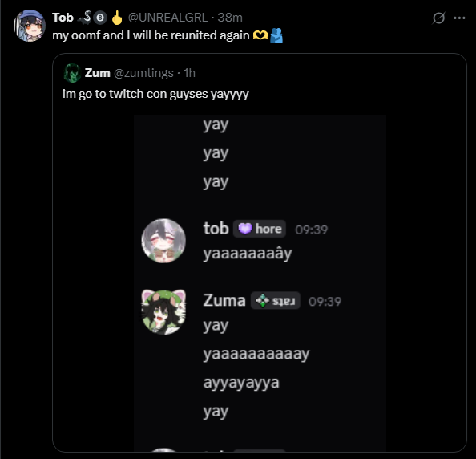Click the heart hands emoji in tweet
The image size is (476, 459).
260,35
